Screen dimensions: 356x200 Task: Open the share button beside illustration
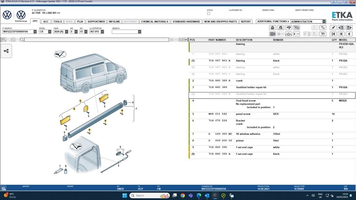(6, 51)
